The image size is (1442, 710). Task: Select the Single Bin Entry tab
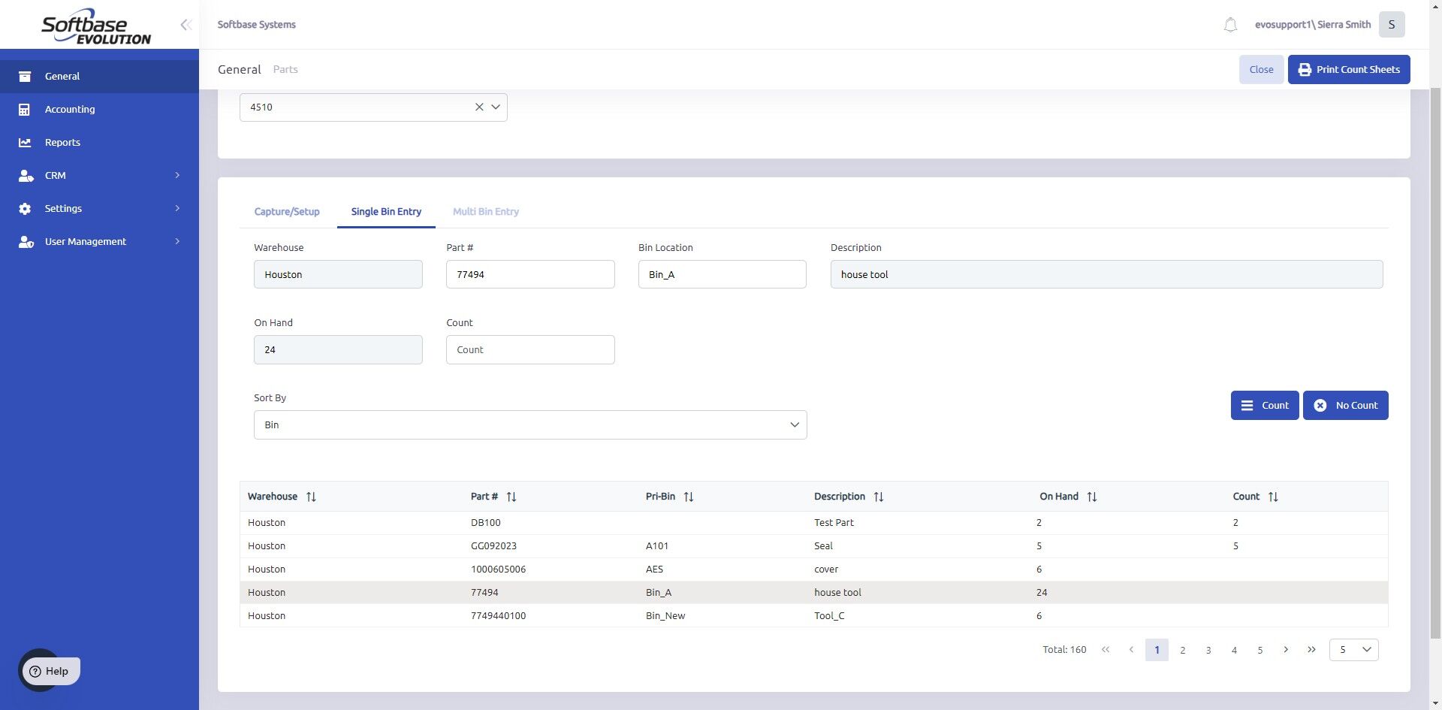pyautogui.click(x=386, y=212)
